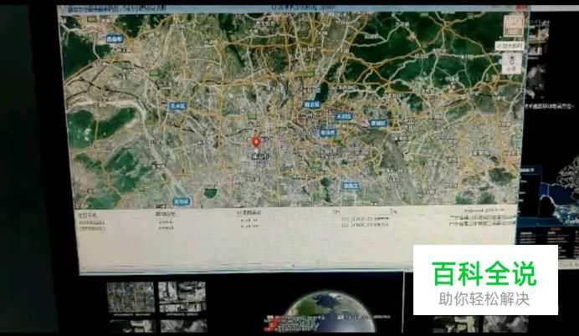Open the Earth globe in the background window
579x336 pixels.
330,313
